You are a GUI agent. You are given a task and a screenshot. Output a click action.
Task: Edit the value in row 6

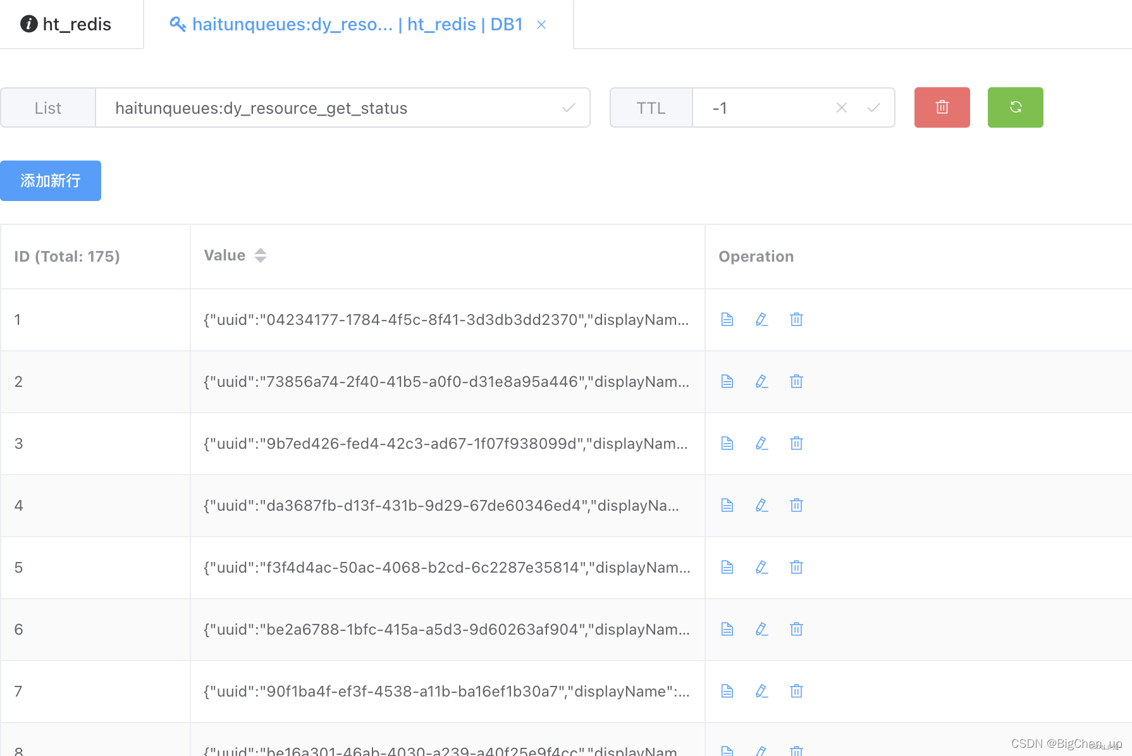(x=762, y=629)
